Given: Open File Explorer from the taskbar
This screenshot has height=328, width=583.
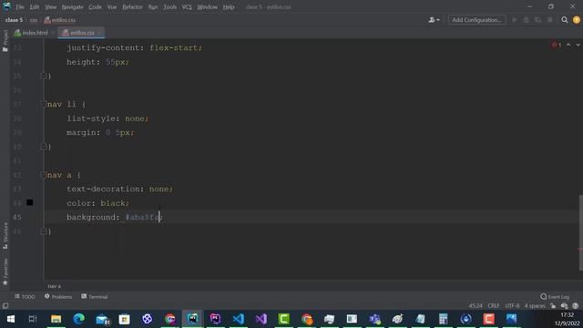Looking at the screenshot, I should 56,319.
